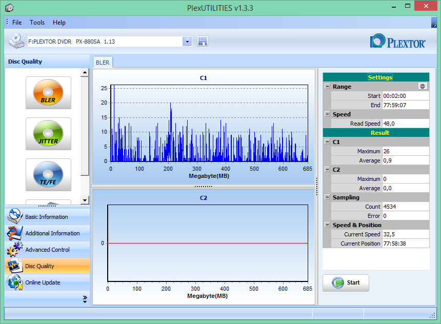Switch to the BLER tab
441x324 pixels.
pyautogui.click(x=103, y=63)
